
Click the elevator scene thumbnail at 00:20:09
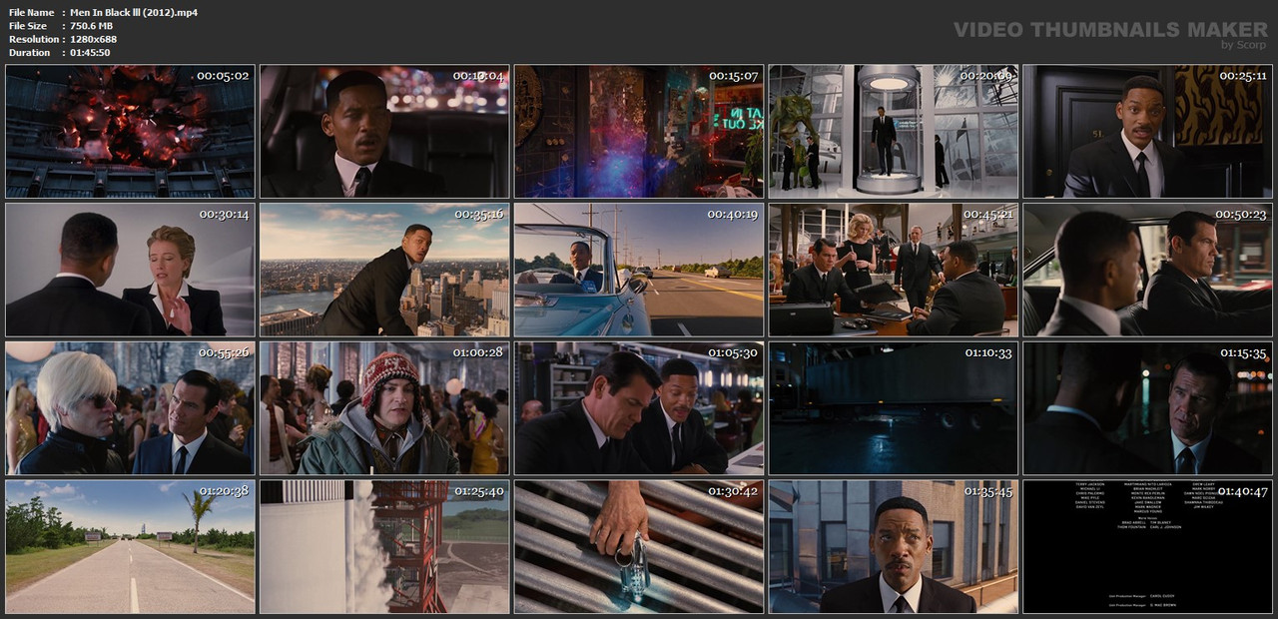(894, 131)
